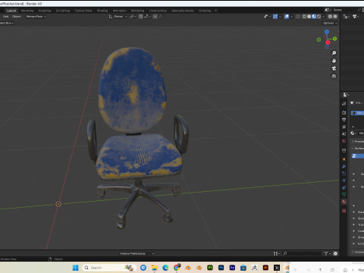Open the Particles properties tab
The width and height of the screenshot is (364, 273).
pyautogui.click(x=344, y=174)
